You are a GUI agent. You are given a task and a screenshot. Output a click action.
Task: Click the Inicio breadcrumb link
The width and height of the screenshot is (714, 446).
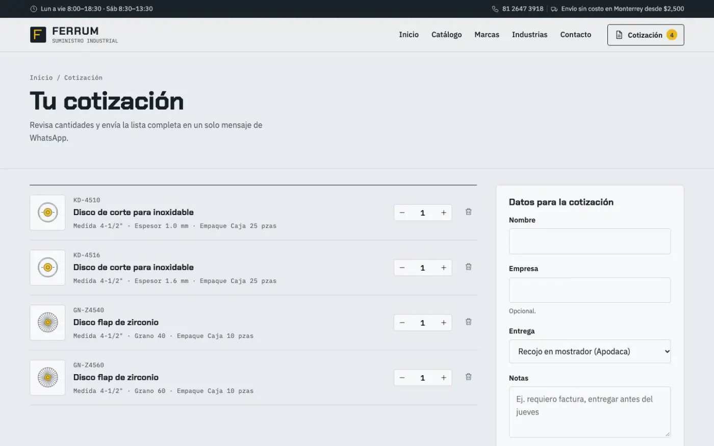point(41,77)
